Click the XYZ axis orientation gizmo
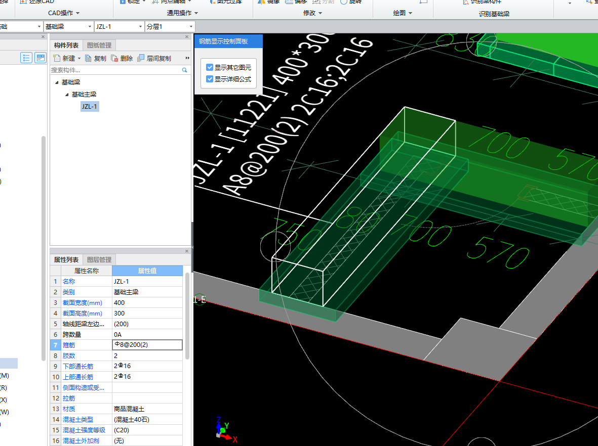This screenshot has height=446, width=598. point(225,430)
